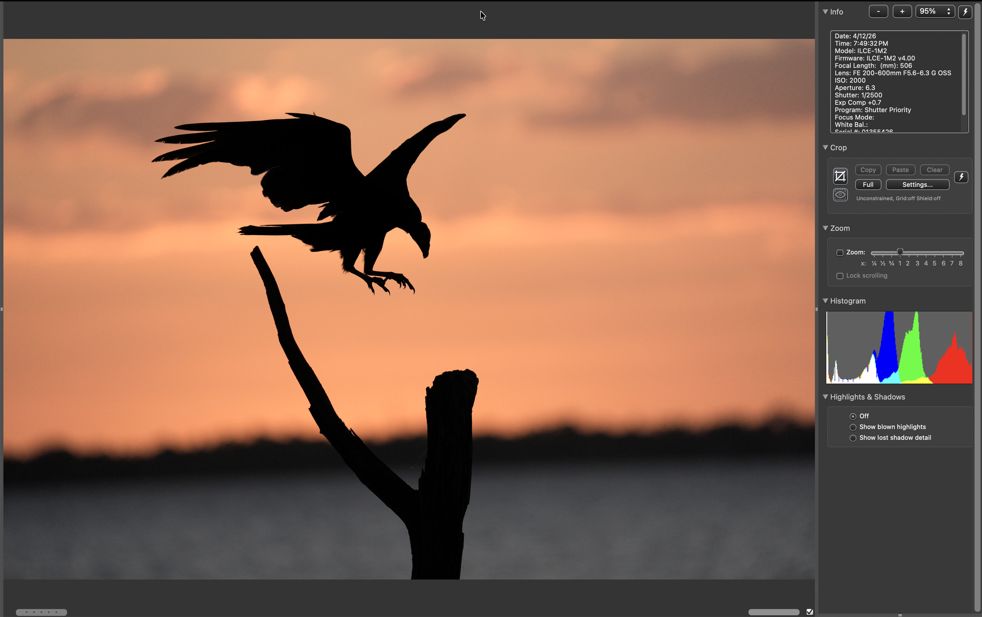Collapse the Histogram section triangle

pyautogui.click(x=825, y=301)
